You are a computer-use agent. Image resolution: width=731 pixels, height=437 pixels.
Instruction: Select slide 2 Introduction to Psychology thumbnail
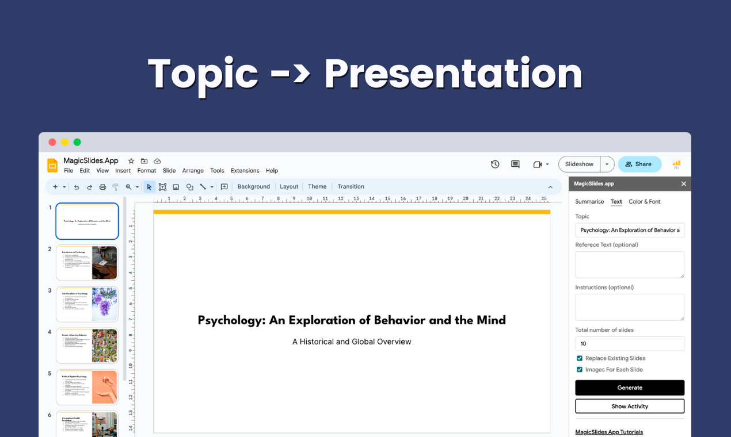pos(87,263)
